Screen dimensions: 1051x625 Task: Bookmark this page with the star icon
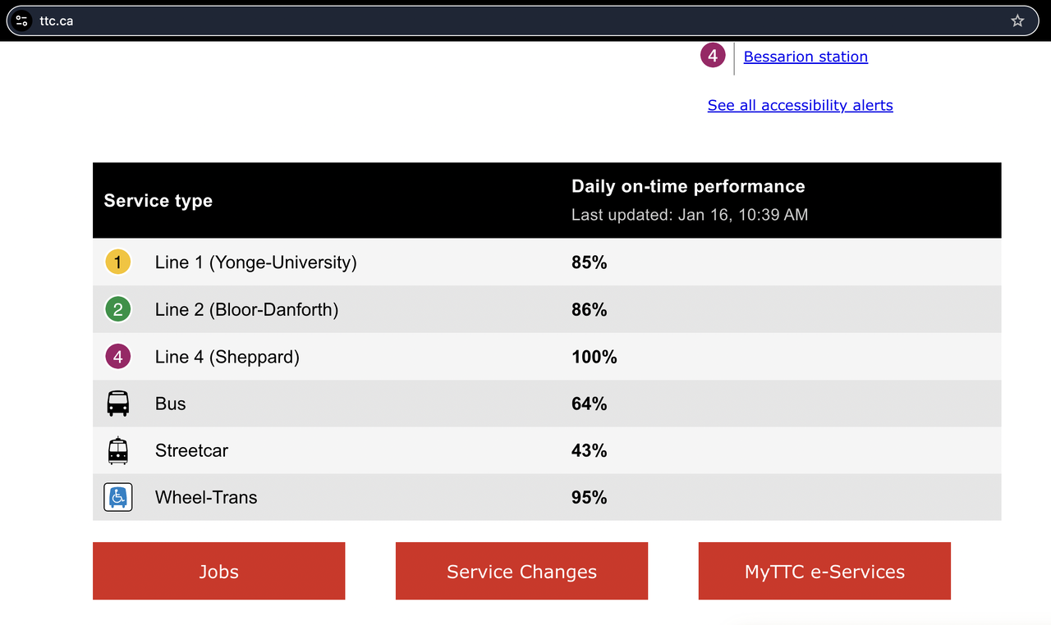coord(1017,21)
